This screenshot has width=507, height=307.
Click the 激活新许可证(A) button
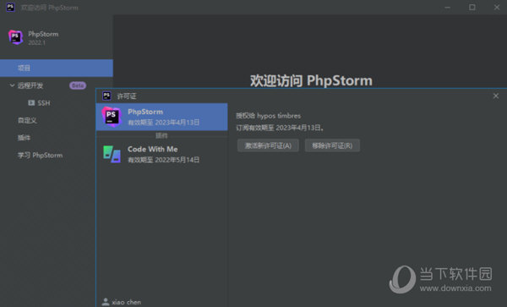coord(268,145)
